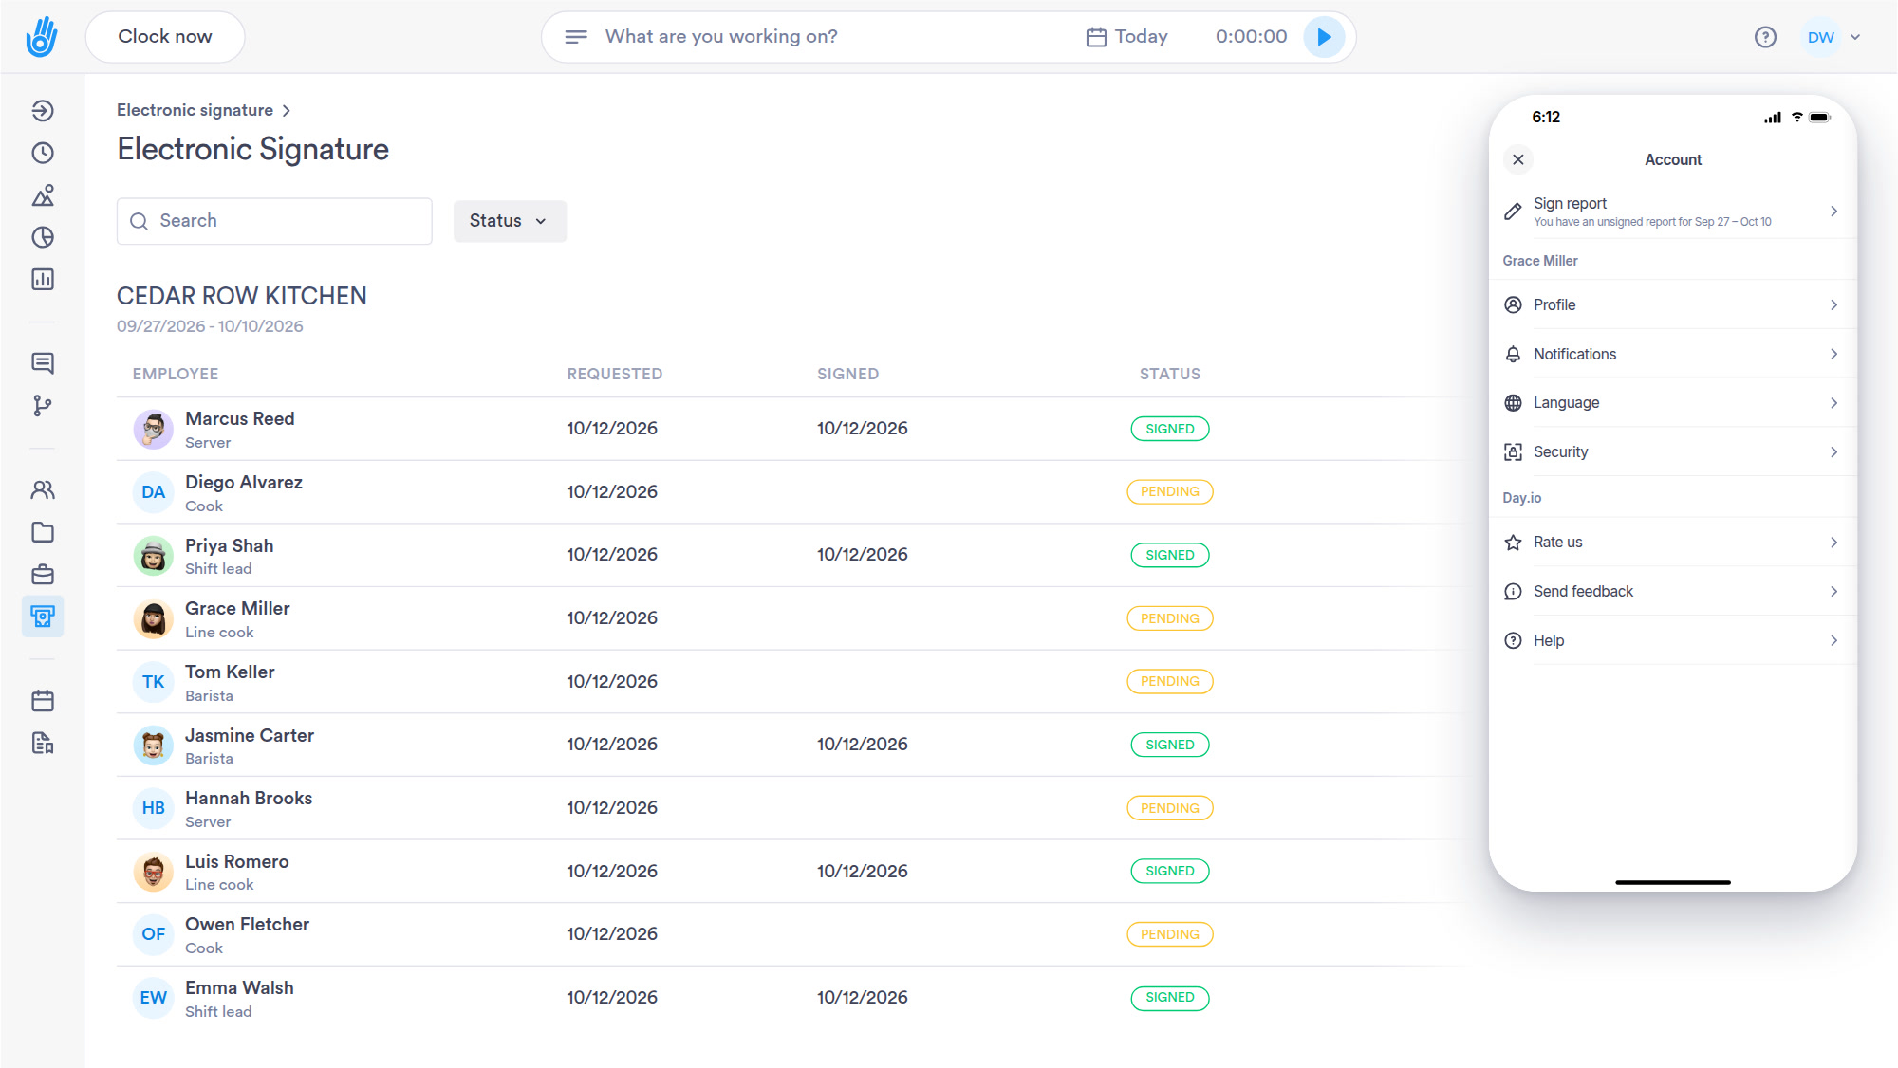
Task: Open the Status filter dropdown
Action: (510, 221)
